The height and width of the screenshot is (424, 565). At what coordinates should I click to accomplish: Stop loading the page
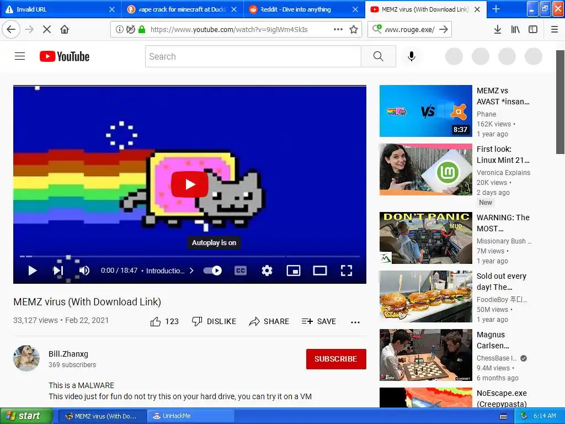click(47, 29)
